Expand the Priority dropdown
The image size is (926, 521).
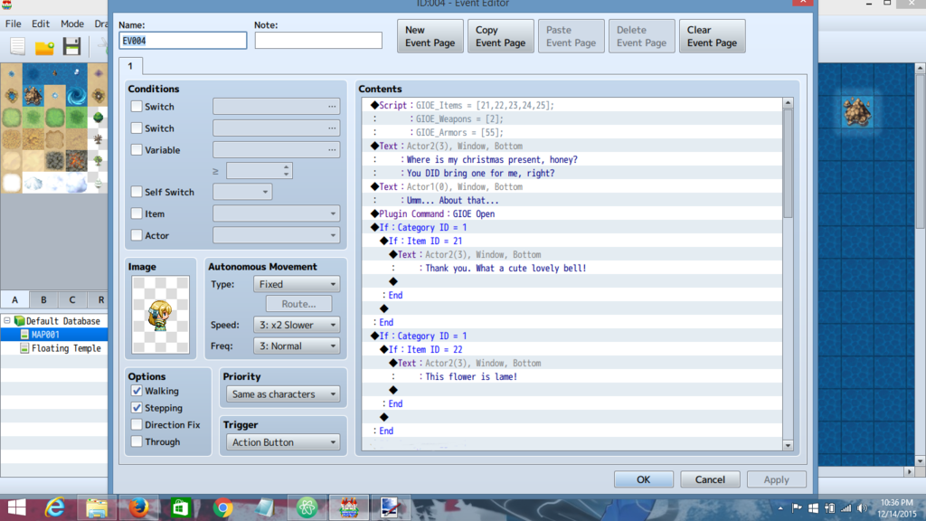(x=283, y=394)
